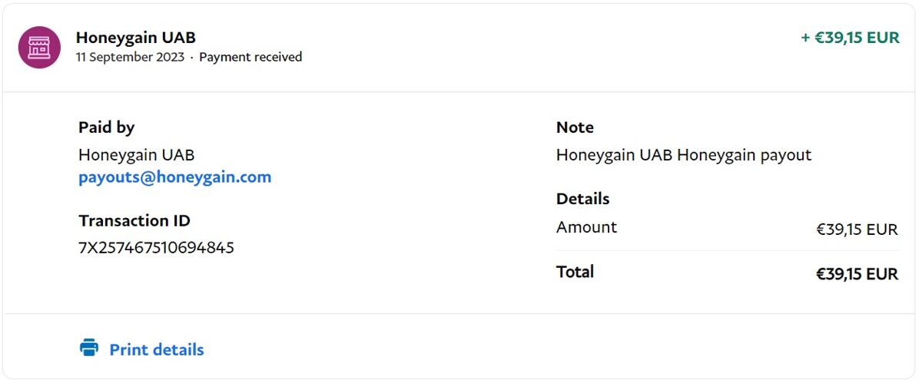Click the bold Total value €39,15 EUR
Screen dimensions: 922x383
pos(857,274)
